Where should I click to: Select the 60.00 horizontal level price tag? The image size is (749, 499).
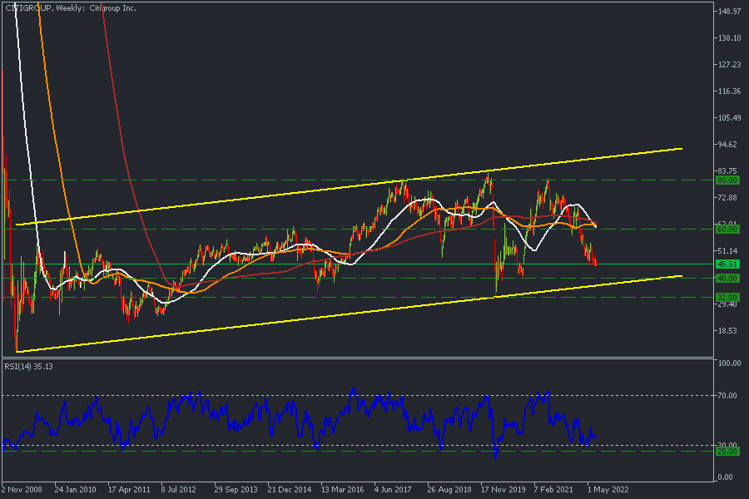[728, 229]
